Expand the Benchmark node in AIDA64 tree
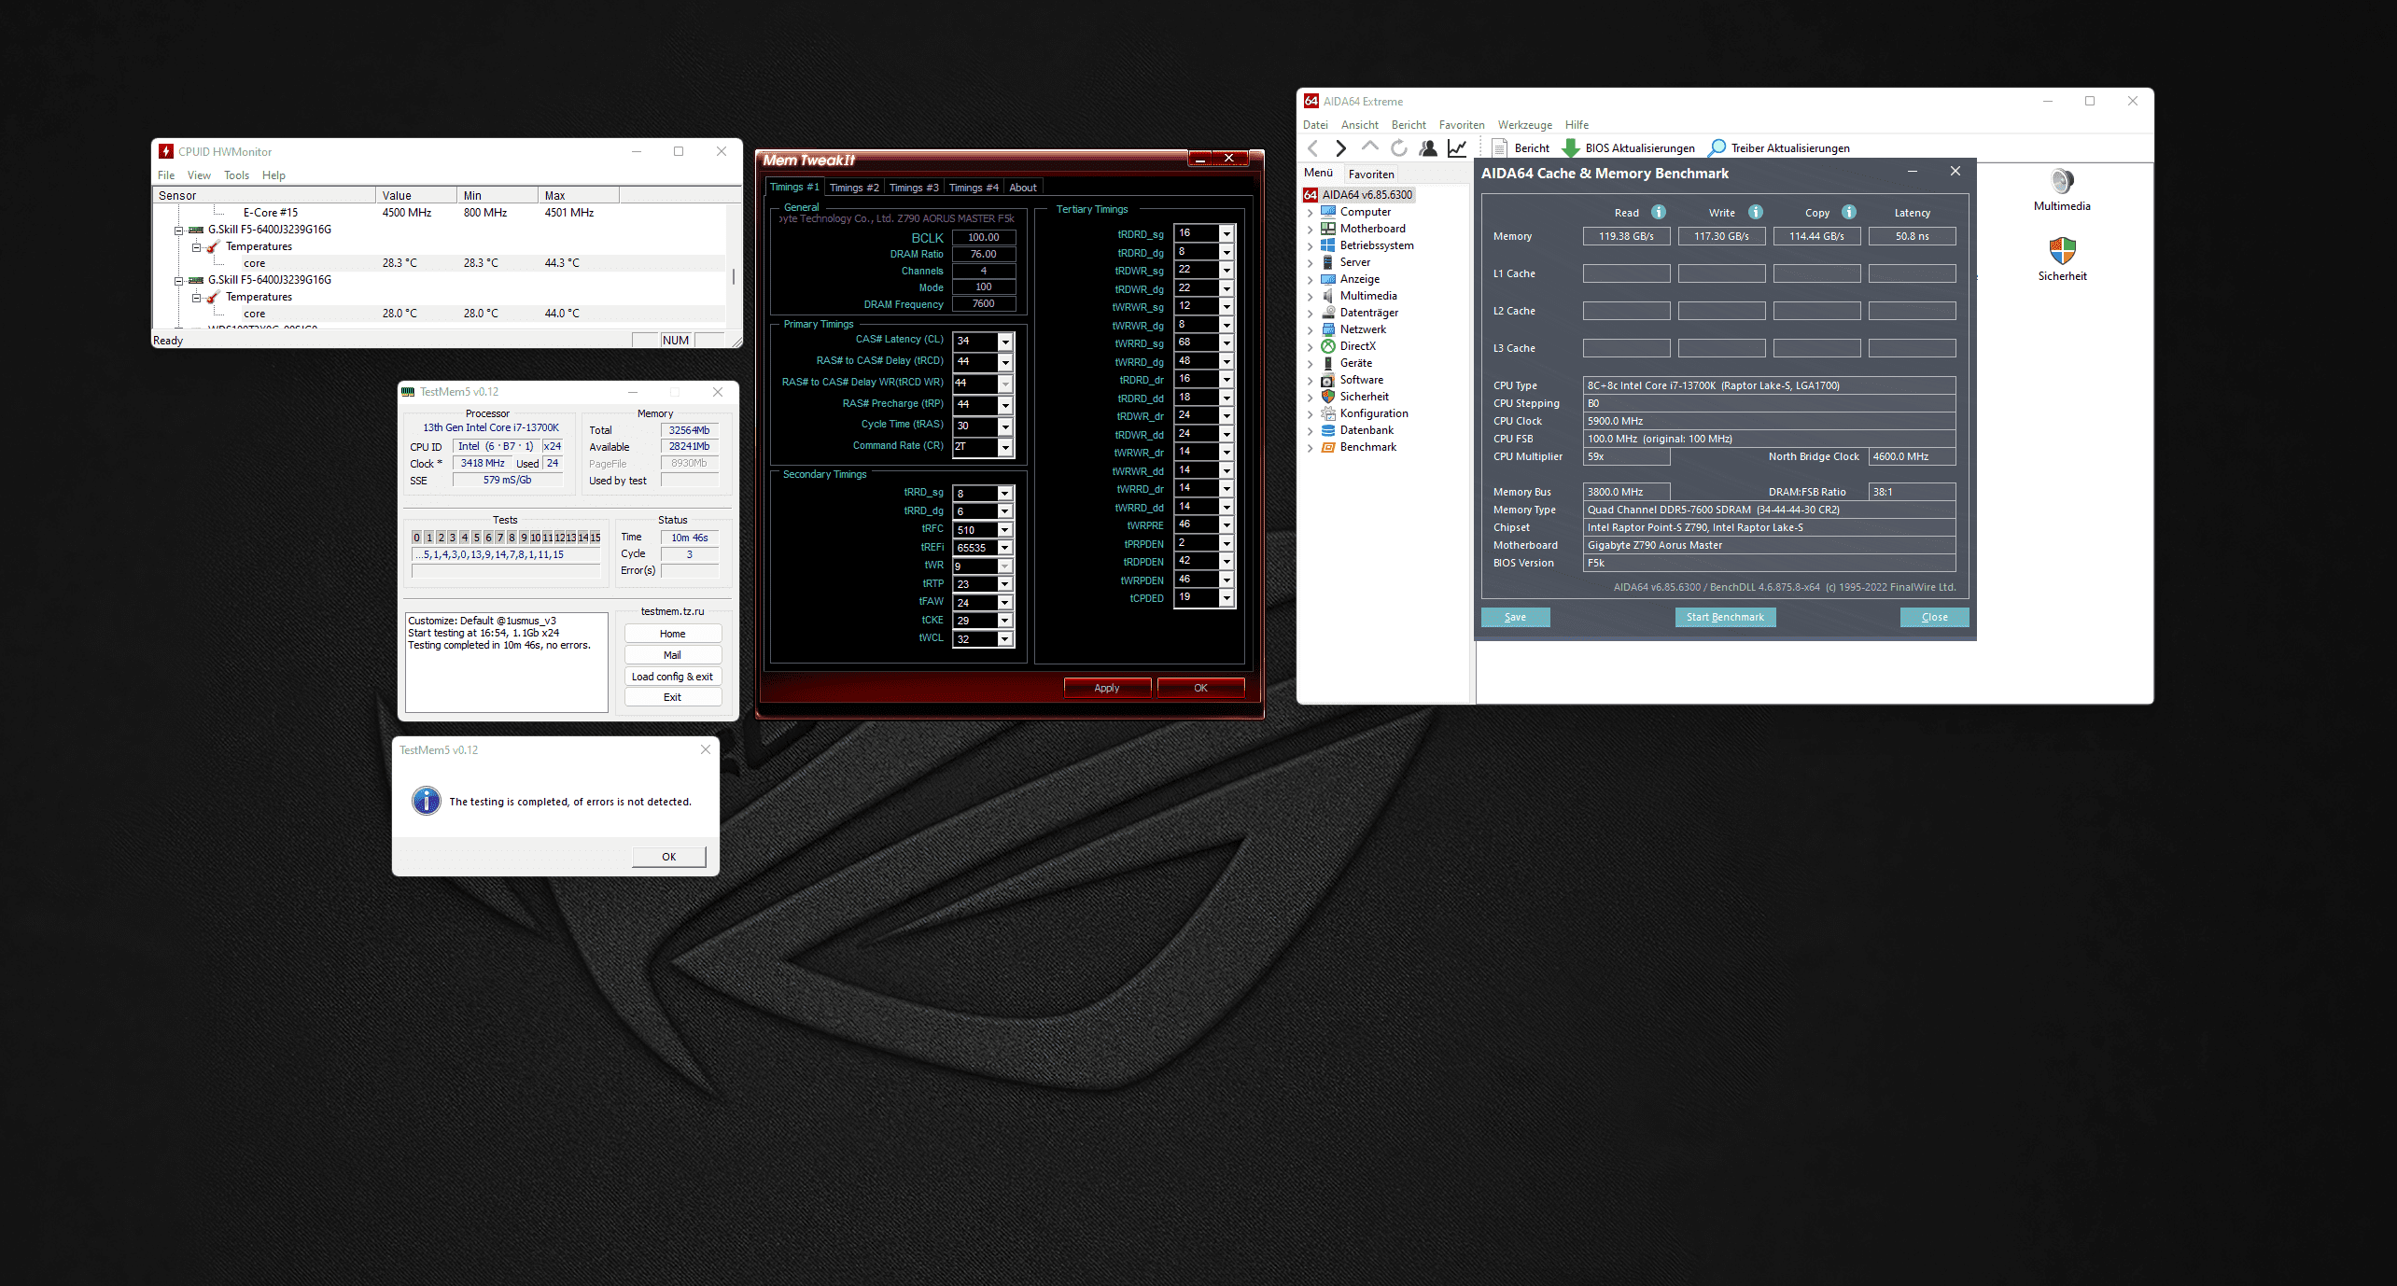Image resolution: width=2397 pixels, height=1286 pixels. 1310,448
